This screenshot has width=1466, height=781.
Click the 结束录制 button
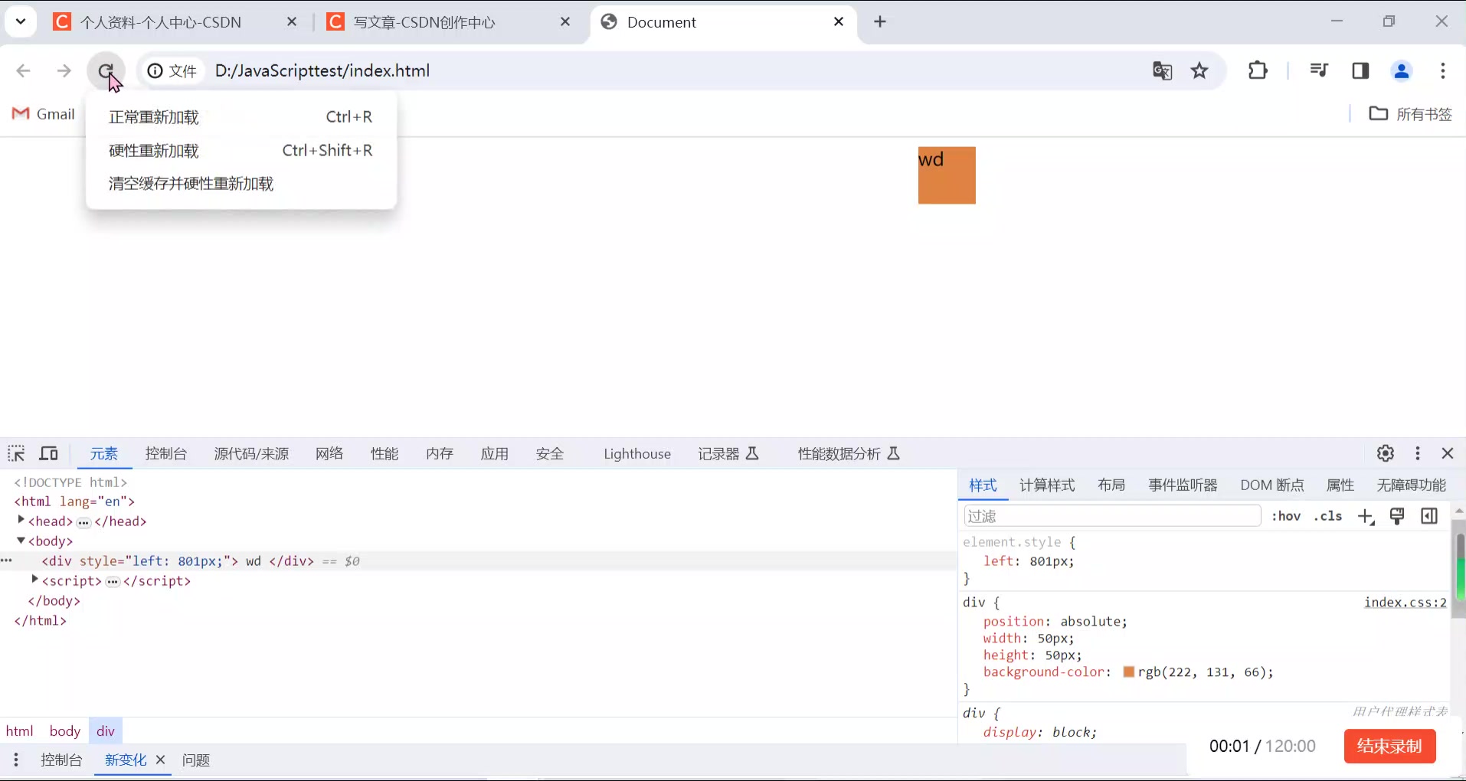pyautogui.click(x=1389, y=746)
